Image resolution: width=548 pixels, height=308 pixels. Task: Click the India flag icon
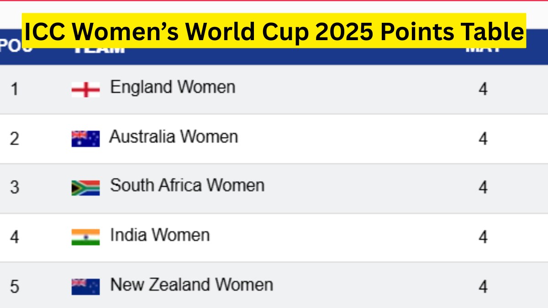pyautogui.click(x=85, y=237)
